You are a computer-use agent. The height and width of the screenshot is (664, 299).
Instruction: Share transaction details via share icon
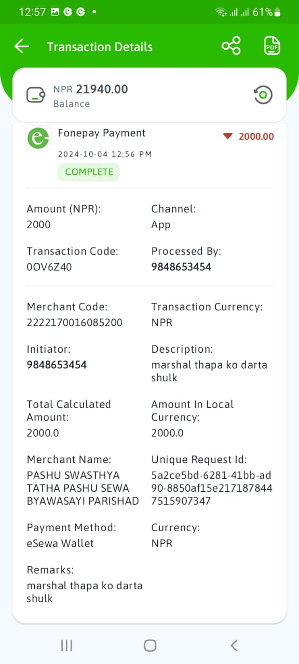tap(231, 46)
